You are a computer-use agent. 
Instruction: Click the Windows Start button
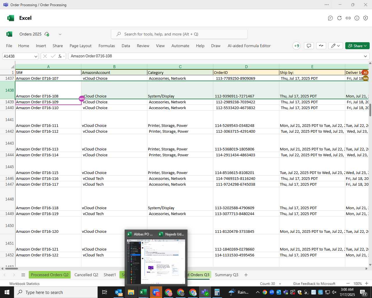point(7,292)
